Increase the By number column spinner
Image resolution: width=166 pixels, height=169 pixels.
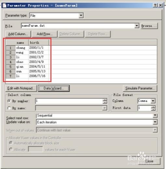point(105,100)
